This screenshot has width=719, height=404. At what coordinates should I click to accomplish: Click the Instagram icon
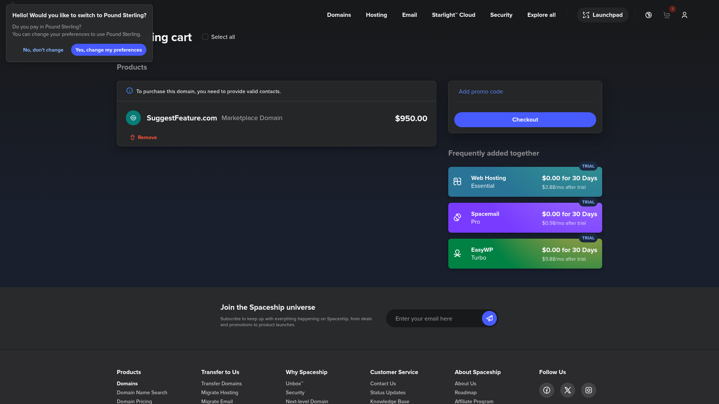pos(588,390)
